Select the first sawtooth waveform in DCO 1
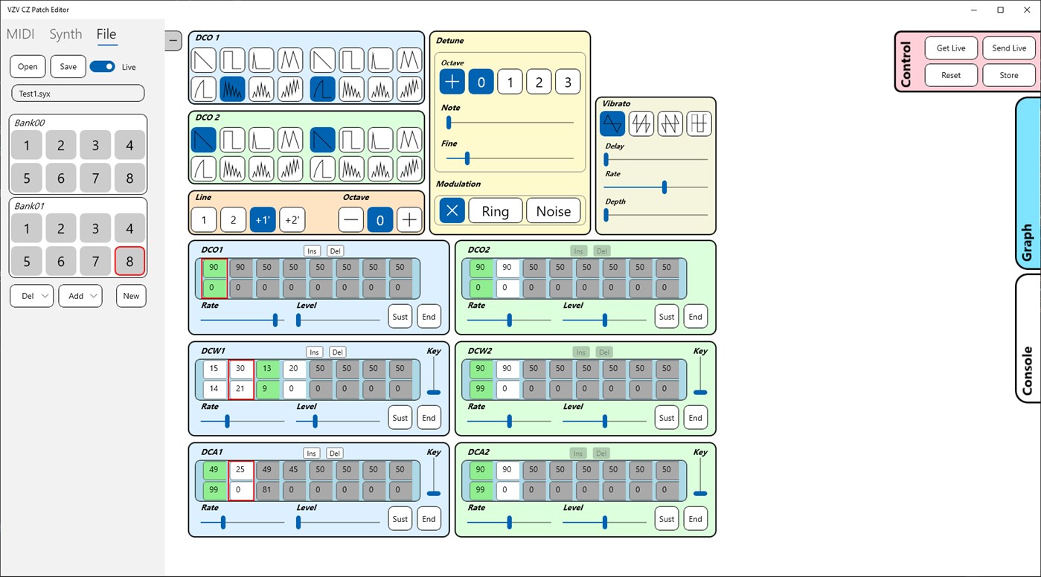Viewport: 1041px width, 577px height. coord(203,60)
